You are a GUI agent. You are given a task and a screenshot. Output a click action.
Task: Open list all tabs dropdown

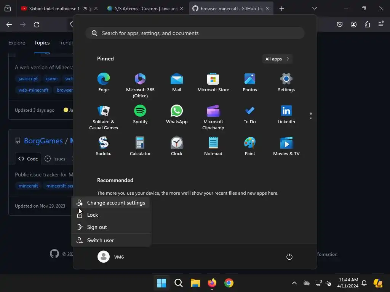(x=314, y=8)
